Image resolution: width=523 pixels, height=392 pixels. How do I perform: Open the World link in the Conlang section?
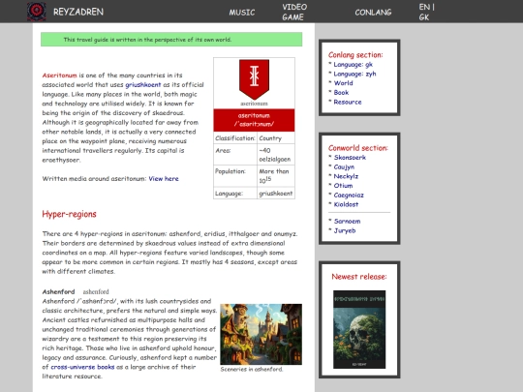pyautogui.click(x=343, y=83)
